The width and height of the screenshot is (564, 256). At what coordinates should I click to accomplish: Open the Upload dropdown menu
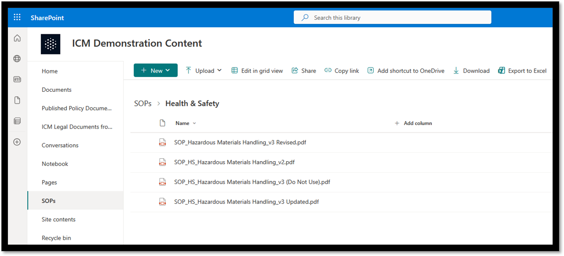click(x=204, y=70)
